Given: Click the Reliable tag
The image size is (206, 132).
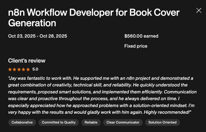Looking at the screenshot, I should [91, 122].
